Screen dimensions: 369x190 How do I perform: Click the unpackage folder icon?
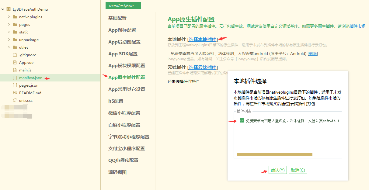coord(15,40)
